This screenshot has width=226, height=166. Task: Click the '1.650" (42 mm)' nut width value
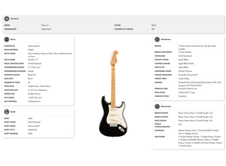click(x=35, y=98)
